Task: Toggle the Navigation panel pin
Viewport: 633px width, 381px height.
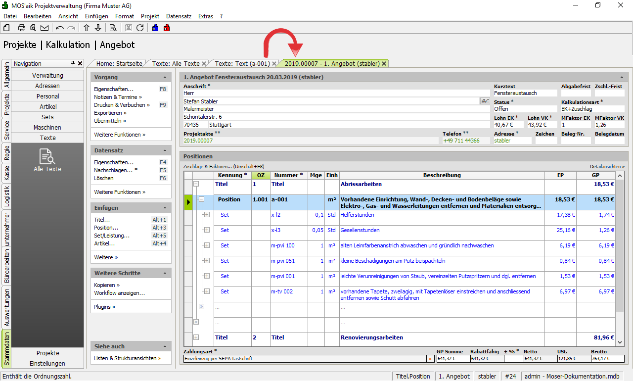Action: (73, 63)
